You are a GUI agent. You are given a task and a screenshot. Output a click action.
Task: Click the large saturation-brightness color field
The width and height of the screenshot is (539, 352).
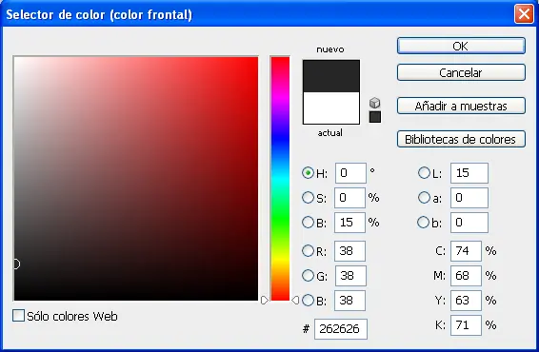[136, 179]
